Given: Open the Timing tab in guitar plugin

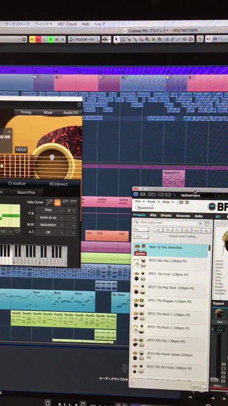Looking at the screenshot, I should point(26,112).
